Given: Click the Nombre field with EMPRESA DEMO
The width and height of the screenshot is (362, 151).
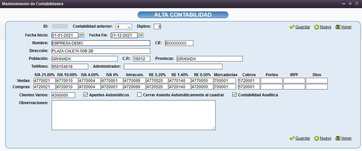Looking at the screenshot, I should 101,43.
